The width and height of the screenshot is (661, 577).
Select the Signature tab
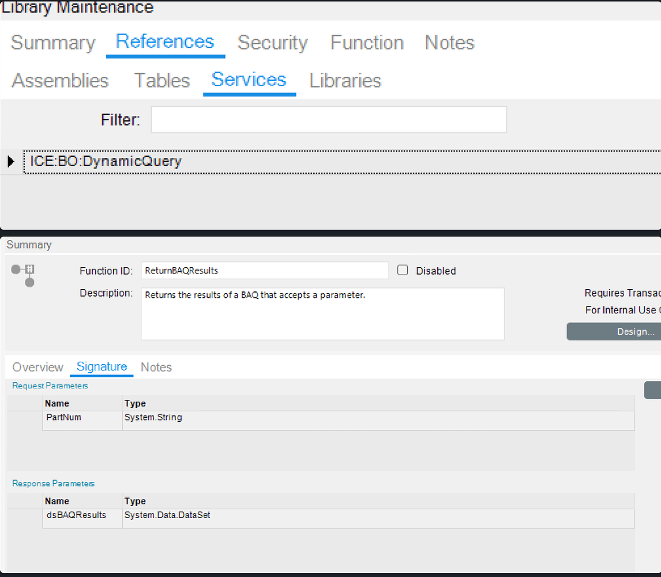click(102, 367)
